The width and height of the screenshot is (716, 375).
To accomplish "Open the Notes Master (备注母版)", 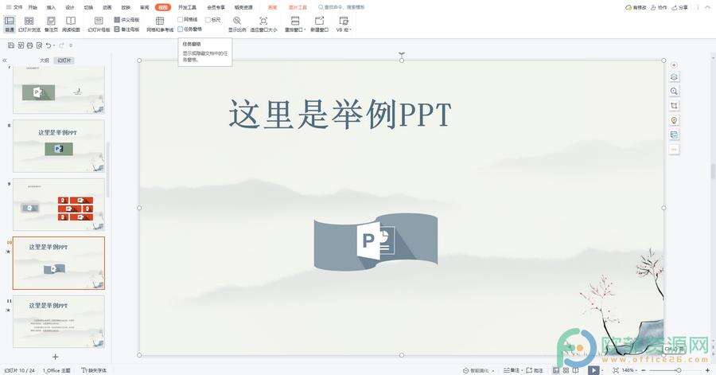I will pyautogui.click(x=126, y=29).
